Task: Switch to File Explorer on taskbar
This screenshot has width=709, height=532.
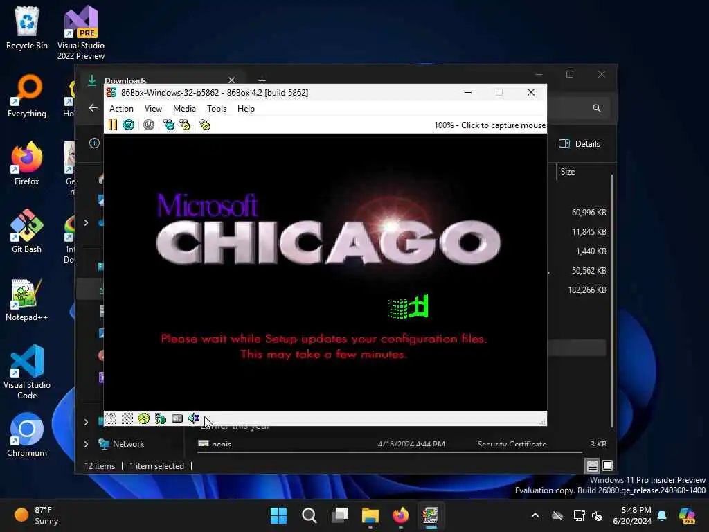Action: pos(370,515)
